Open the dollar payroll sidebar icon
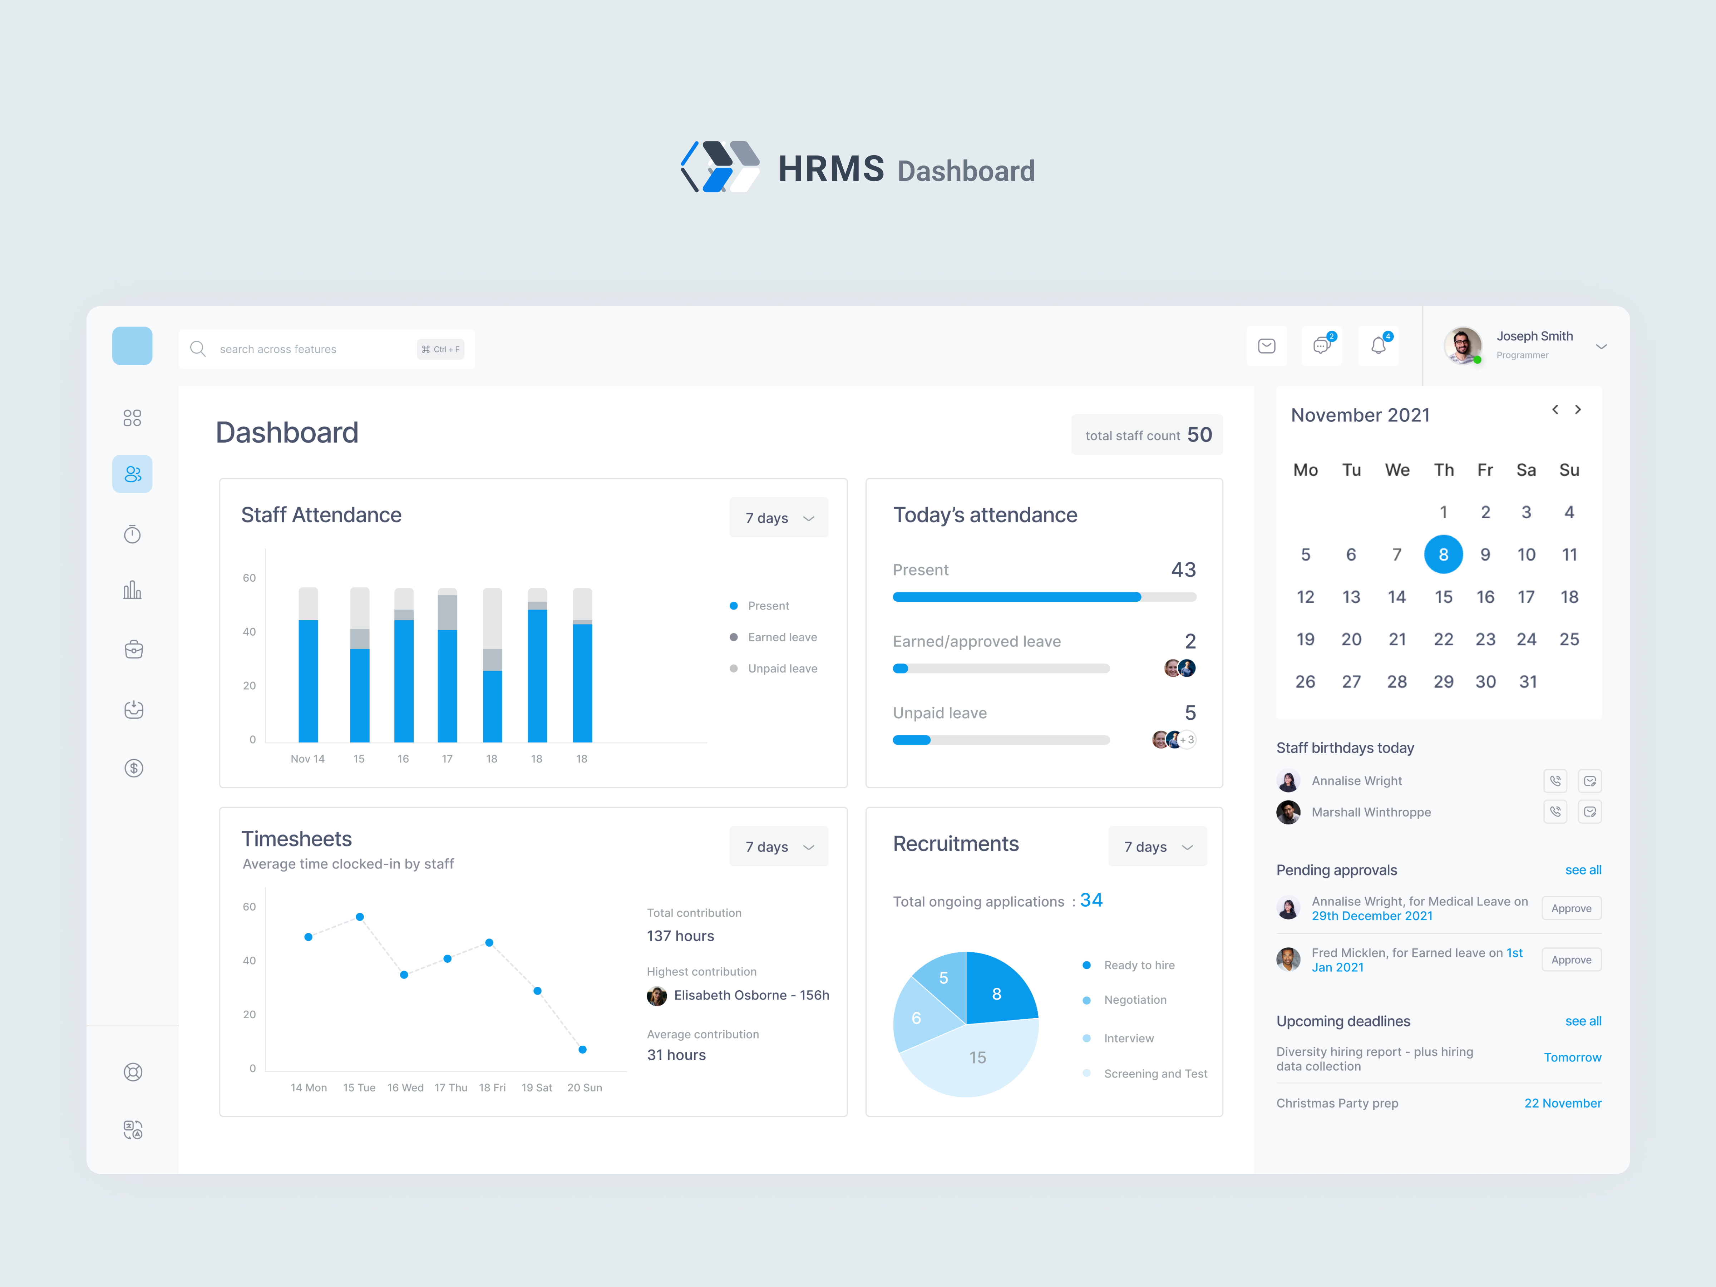Image resolution: width=1716 pixels, height=1287 pixels. pos(133,768)
